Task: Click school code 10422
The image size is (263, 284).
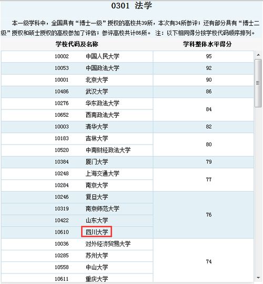Action: point(62,220)
